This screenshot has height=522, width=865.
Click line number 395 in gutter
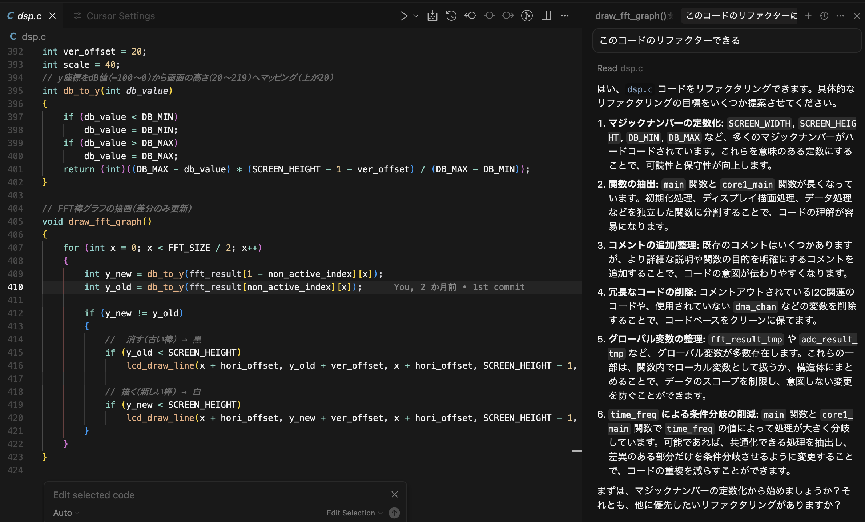click(x=15, y=91)
